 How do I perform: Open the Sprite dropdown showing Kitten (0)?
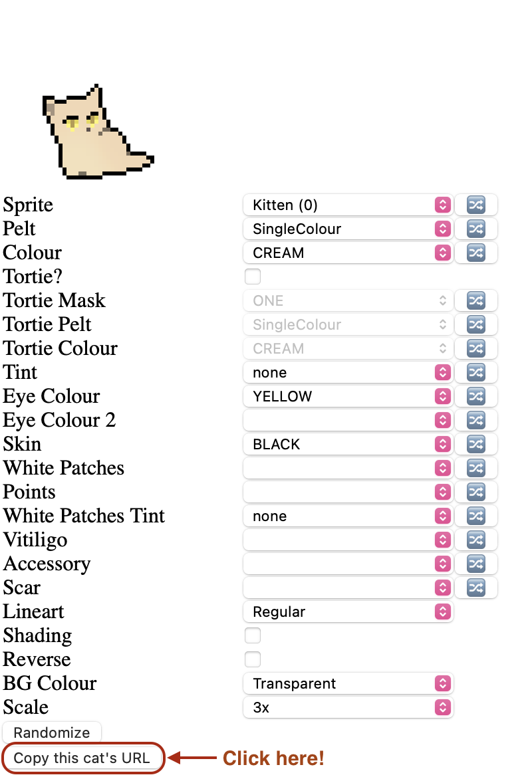(x=348, y=205)
